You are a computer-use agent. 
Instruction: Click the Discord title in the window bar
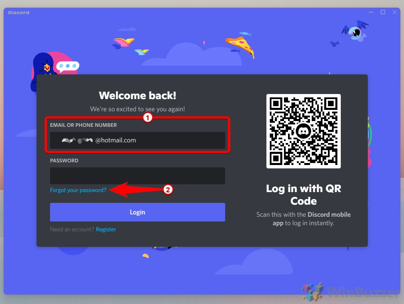tap(19, 13)
